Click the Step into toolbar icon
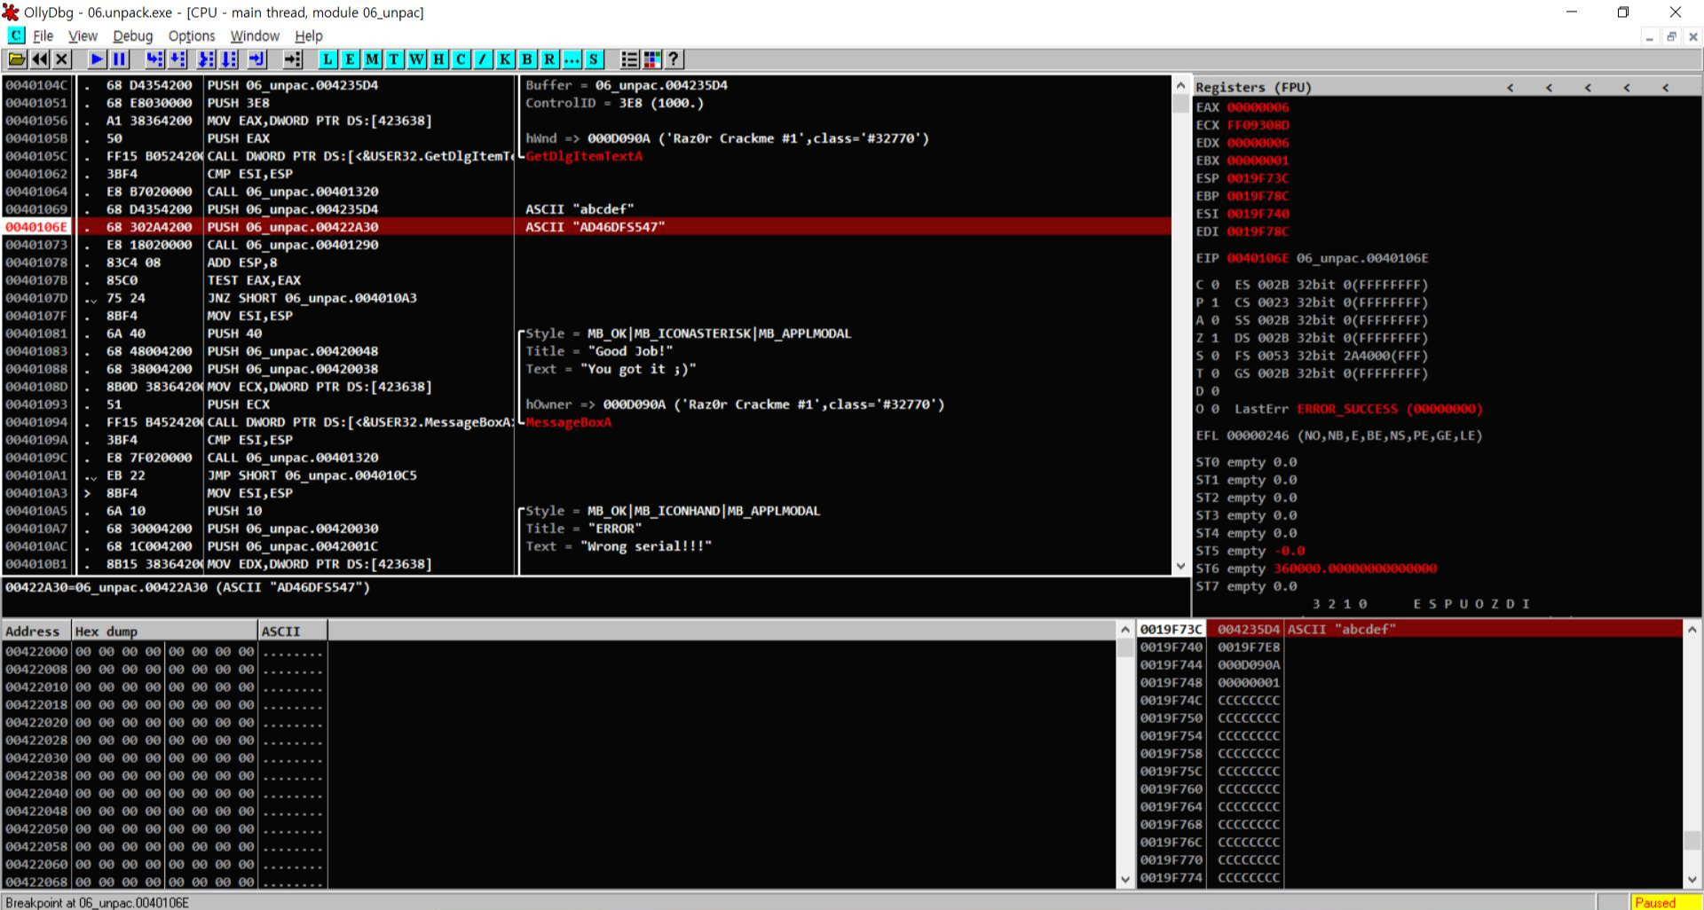This screenshot has width=1704, height=910. click(154, 59)
